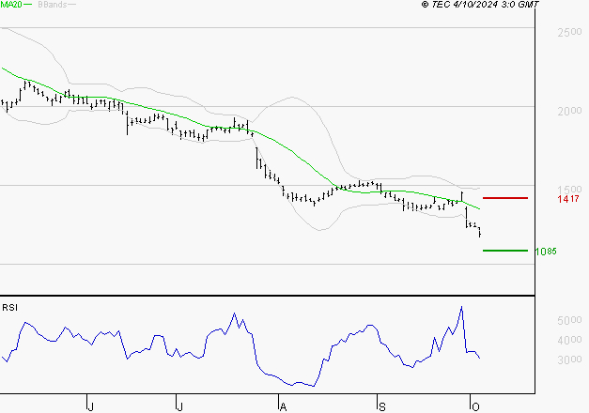Click the TEC 4/10/2024 timestamp text

click(x=480, y=5)
